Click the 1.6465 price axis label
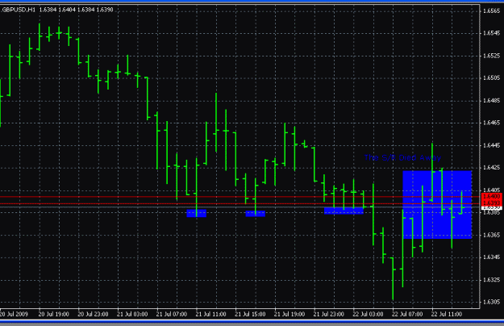Viewport: 504px width, 326px height. tap(491, 123)
